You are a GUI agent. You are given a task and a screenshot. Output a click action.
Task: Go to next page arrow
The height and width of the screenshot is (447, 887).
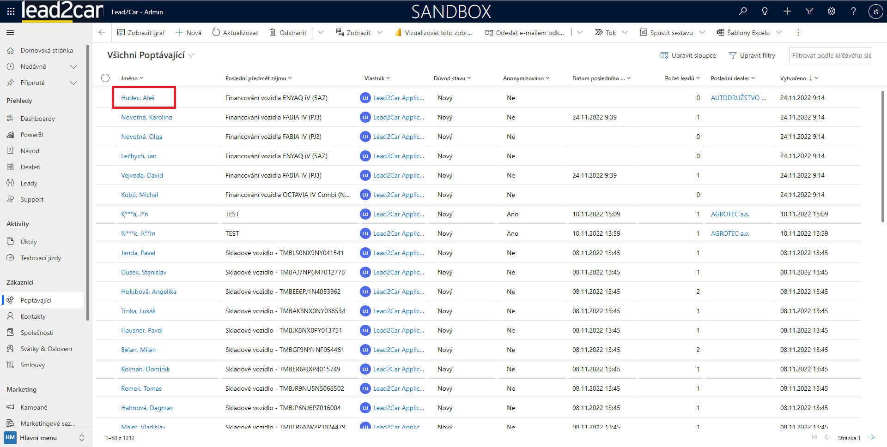[x=871, y=437]
